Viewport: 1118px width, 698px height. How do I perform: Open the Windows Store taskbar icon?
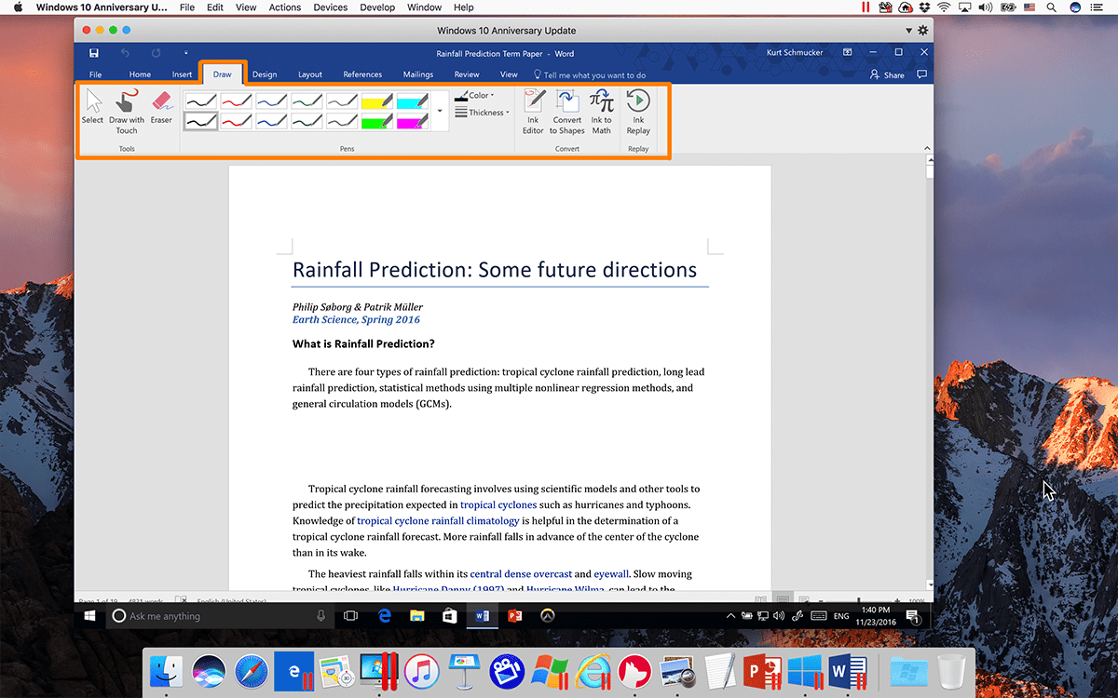pyautogui.click(x=449, y=616)
